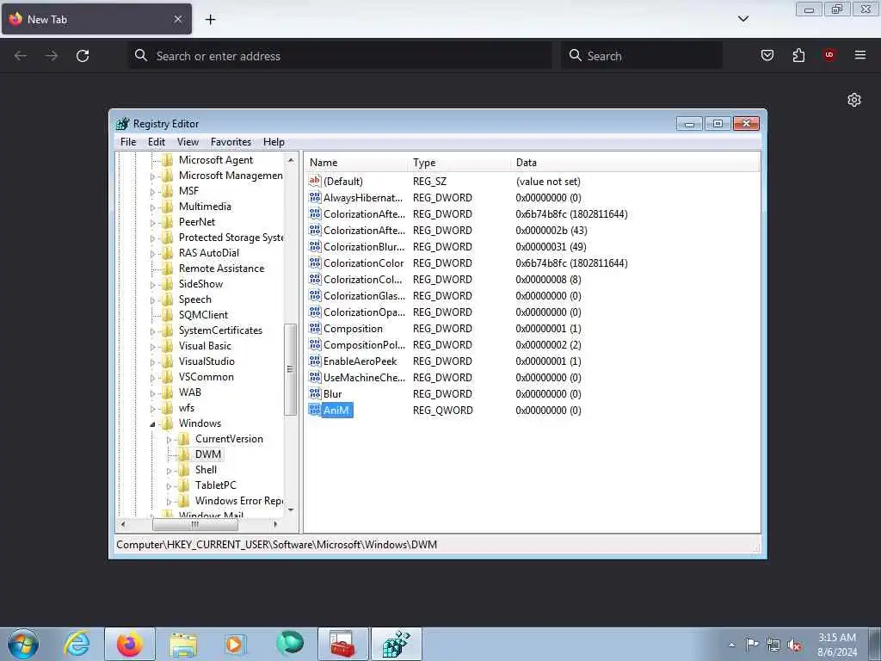Screen dimensions: 881x661
Task: Select the Microsoft Agent key
Action: [x=216, y=159]
